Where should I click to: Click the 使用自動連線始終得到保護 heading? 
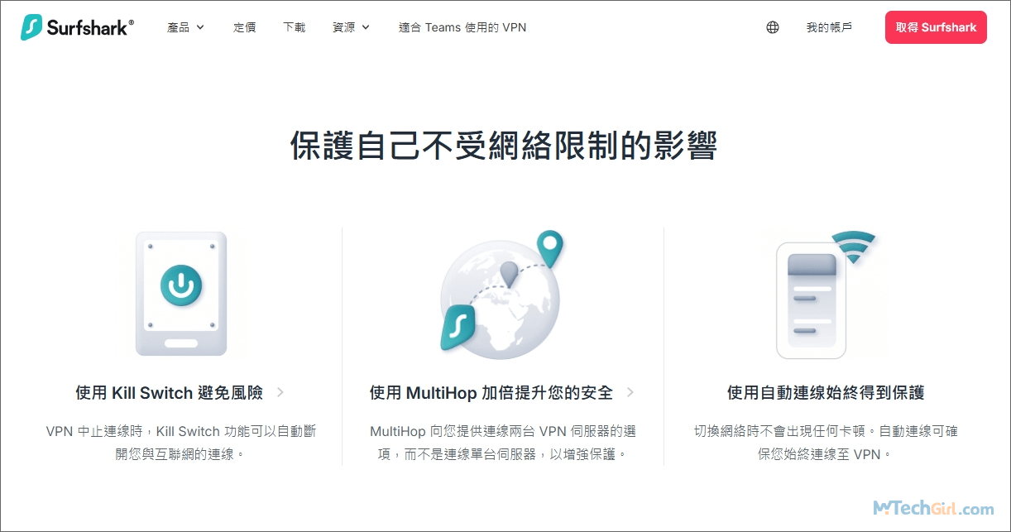[825, 393]
